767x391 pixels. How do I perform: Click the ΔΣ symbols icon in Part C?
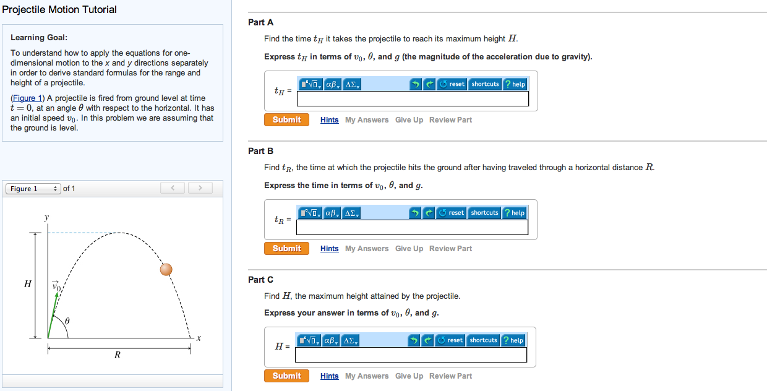click(x=351, y=340)
